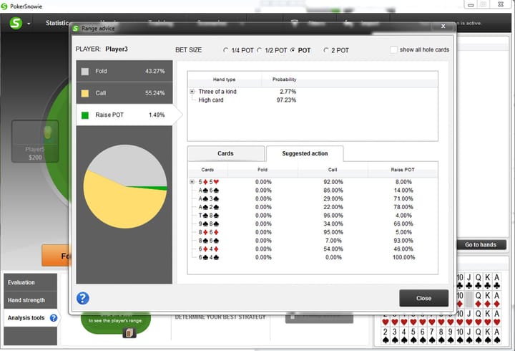The width and height of the screenshot is (515, 351).
Task: Click the player range card icon on green button
Action: click(129, 333)
